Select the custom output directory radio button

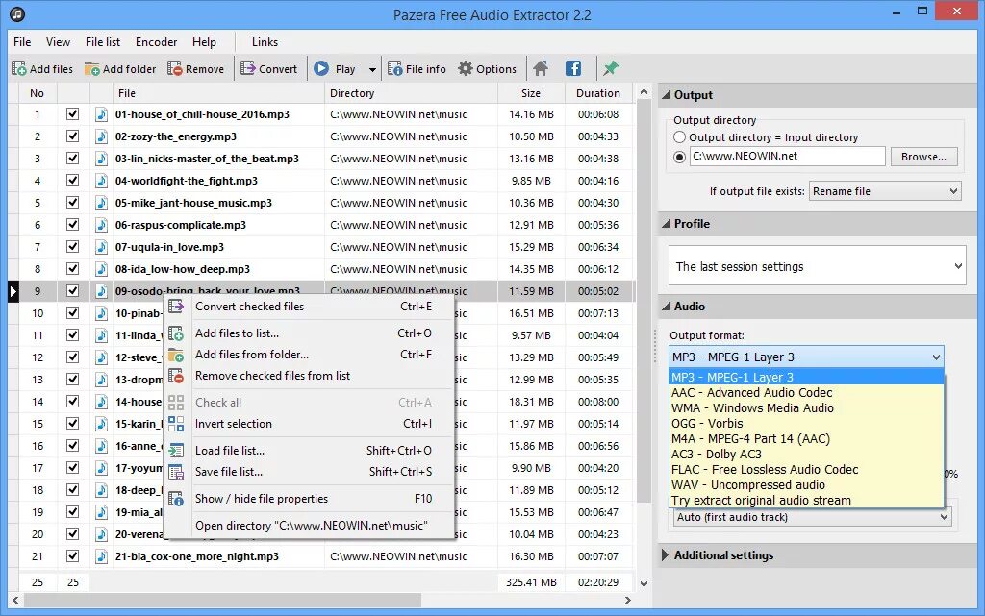coord(679,157)
